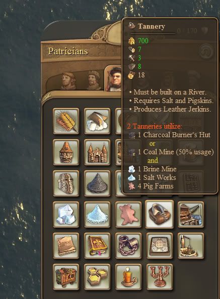
Task: Pick the candlestick candelabra icon
Action: [x=160, y=277]
